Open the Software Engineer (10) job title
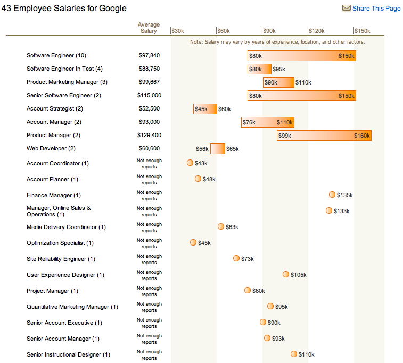The height and width of the screenshot is (363, 403). [56, 55]
